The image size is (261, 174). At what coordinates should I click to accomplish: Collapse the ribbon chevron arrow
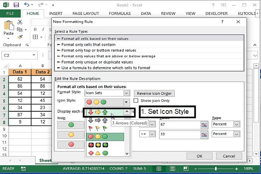pos(255,45)
